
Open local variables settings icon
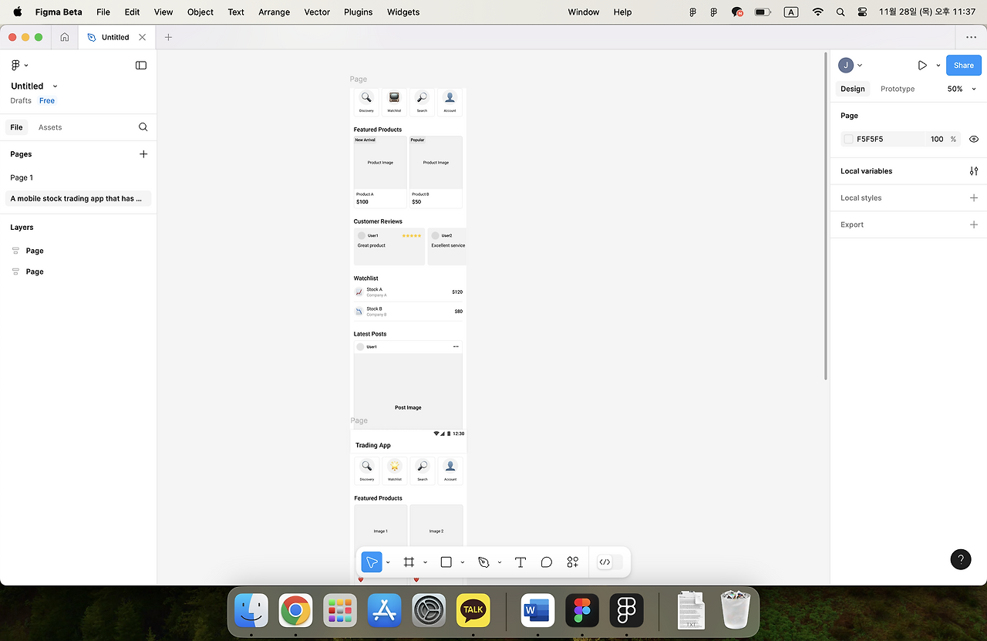tap(974, 171)
